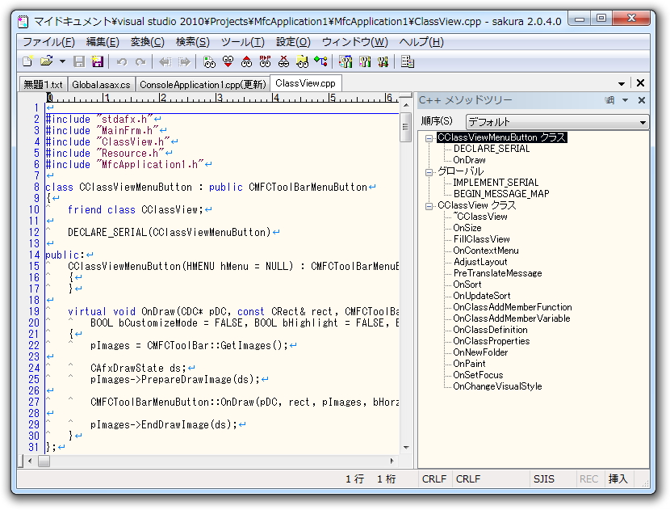Click the Undo arrow icon

(122, 61)
